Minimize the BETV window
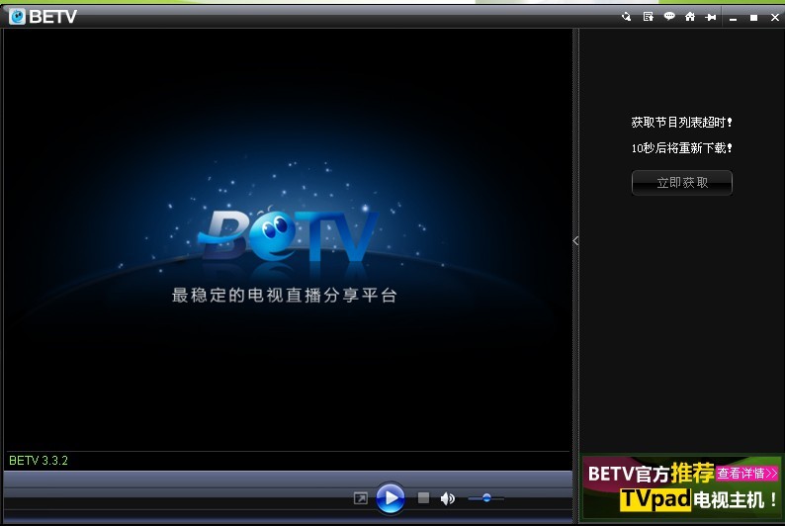The width and height of the screenshot is (785, 526). (734, 18)
